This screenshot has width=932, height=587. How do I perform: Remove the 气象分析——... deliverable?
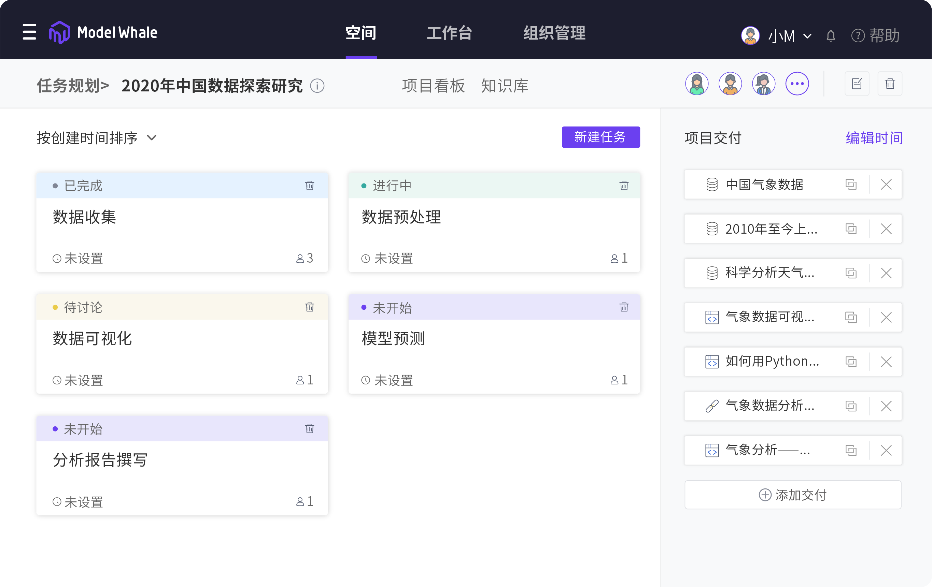pos(886,450)
